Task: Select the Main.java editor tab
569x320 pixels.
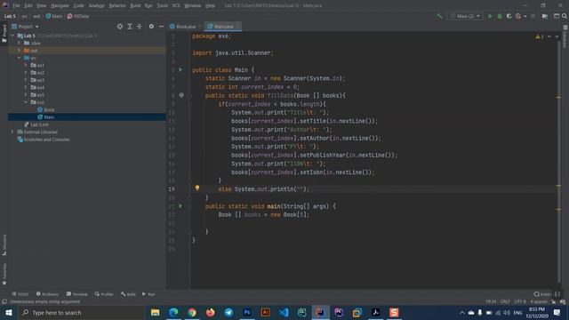Action: point(223,27)
